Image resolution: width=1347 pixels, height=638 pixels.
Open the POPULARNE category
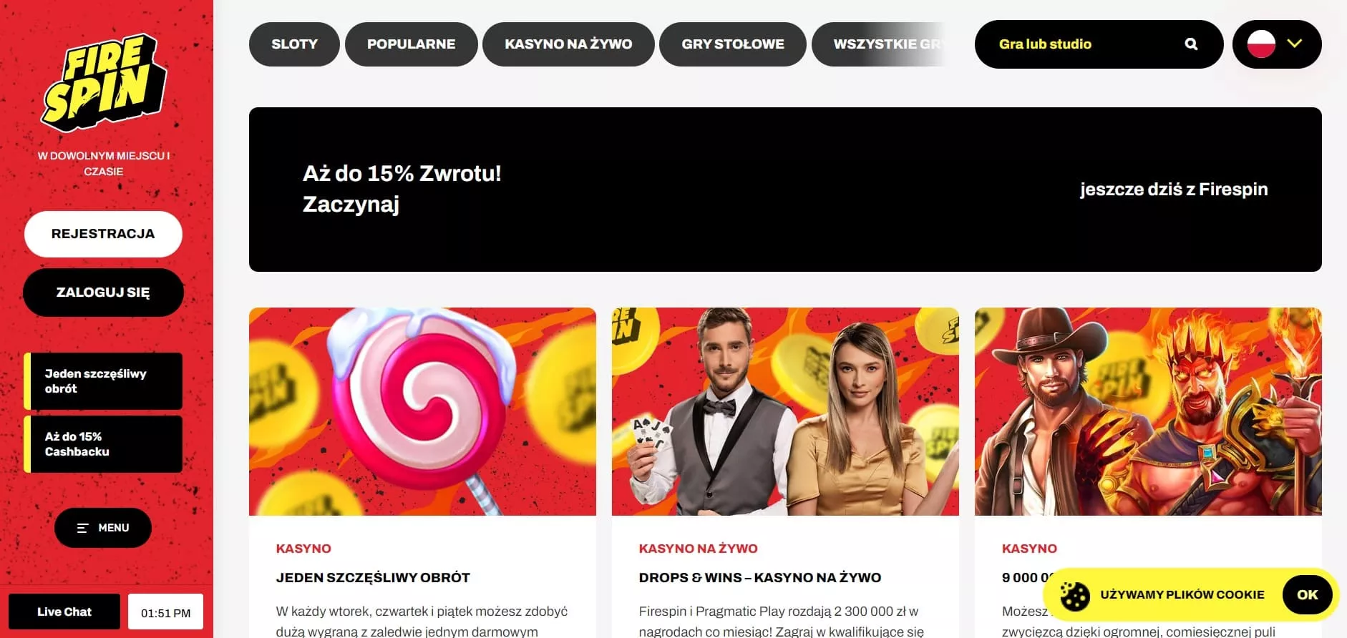coord(411,44)
